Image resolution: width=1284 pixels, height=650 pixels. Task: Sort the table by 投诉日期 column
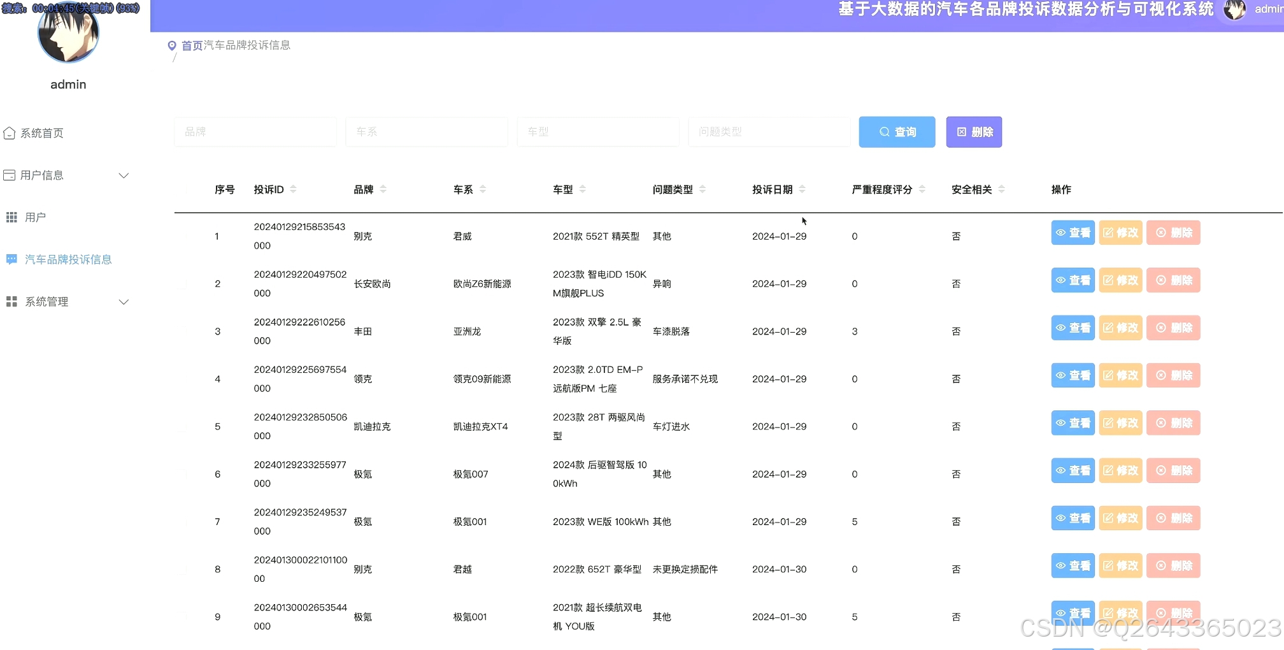pyautogui.click(x=802, y=189)
